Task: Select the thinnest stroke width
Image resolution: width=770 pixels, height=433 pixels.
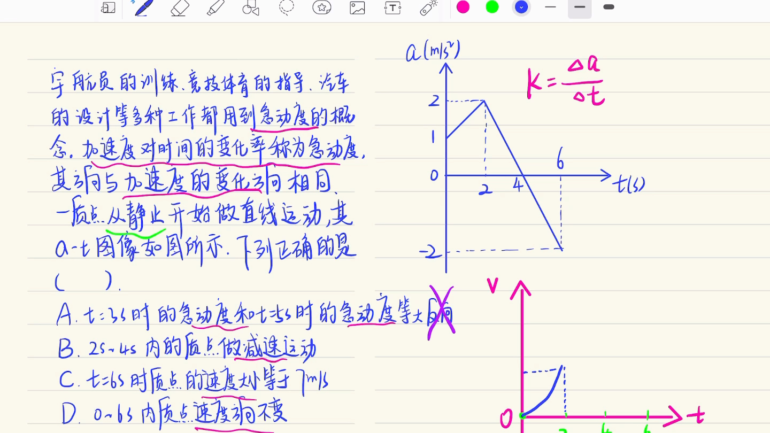Action: pyautogui.click(x=551, y=7)
